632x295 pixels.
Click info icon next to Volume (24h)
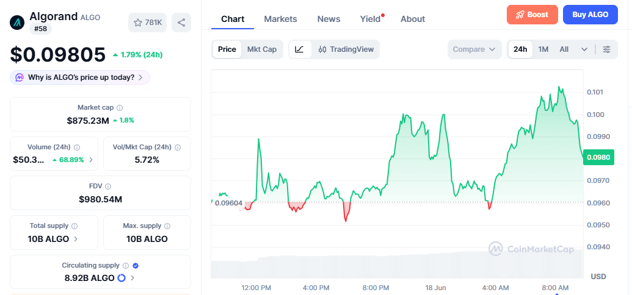(x=77, y=147)
